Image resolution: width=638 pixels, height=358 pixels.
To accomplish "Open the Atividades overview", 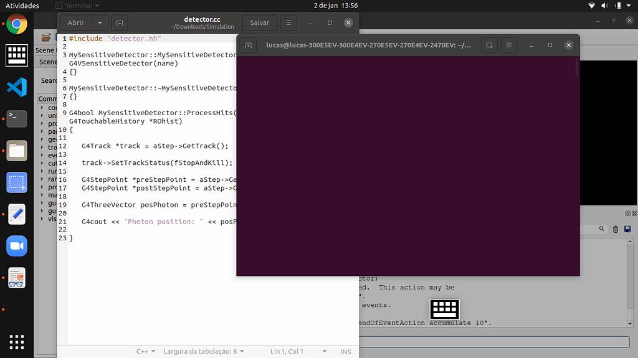I will (x=22, y=6).
